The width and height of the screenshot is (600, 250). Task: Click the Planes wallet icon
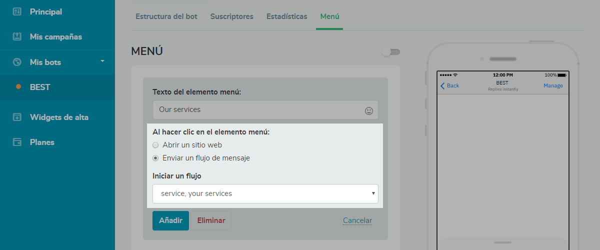pos(17,142)
